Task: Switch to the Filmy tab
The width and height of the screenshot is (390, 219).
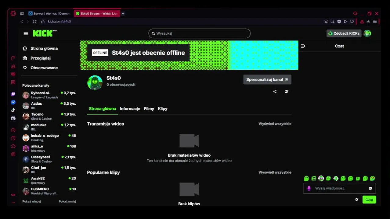Action: tap(149, 109)
